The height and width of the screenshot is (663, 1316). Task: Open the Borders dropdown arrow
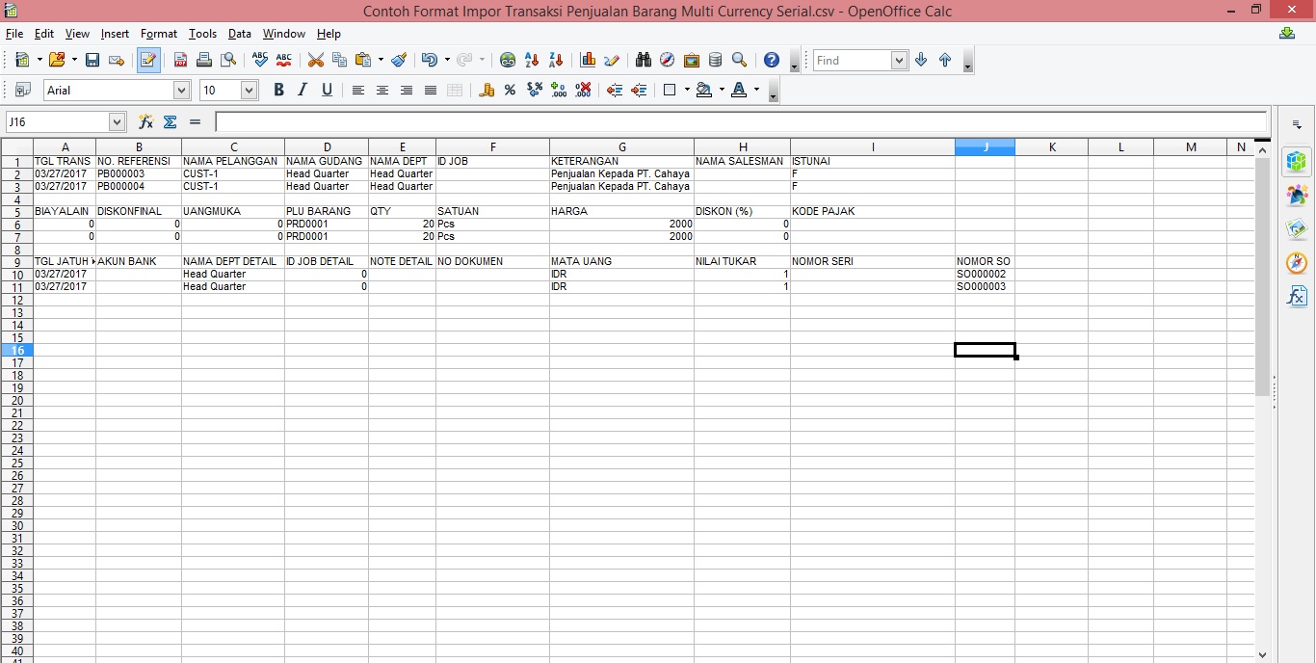pos(687,90)
